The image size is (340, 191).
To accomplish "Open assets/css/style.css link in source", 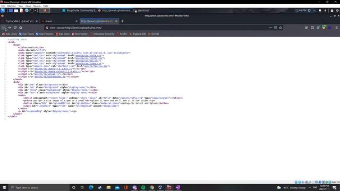I will click(88, 55).
